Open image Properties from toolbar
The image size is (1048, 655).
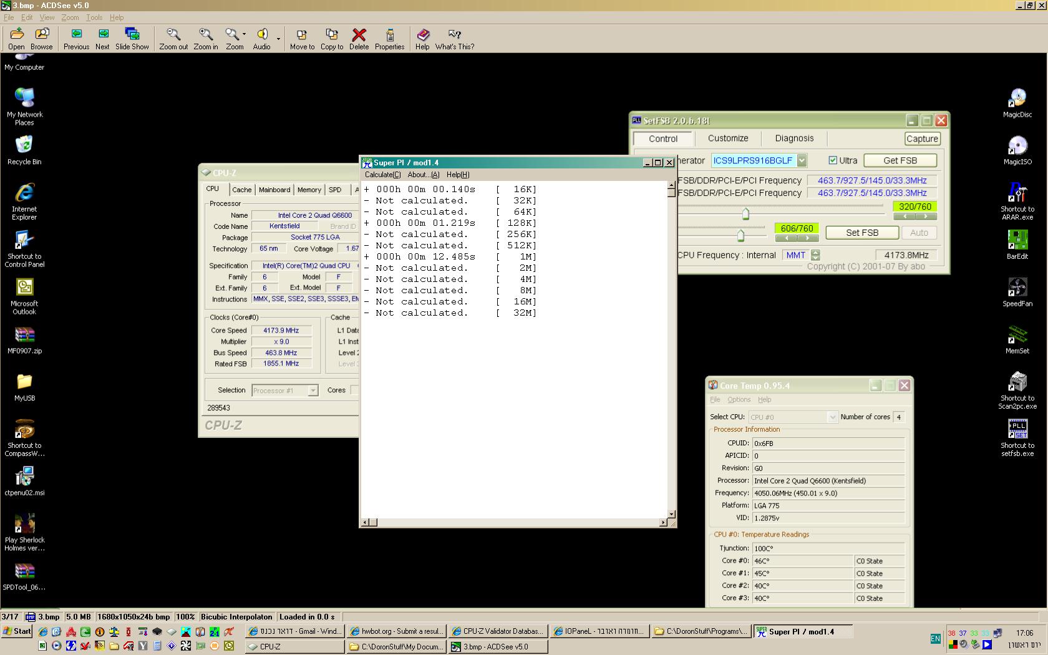coord(389,39)
